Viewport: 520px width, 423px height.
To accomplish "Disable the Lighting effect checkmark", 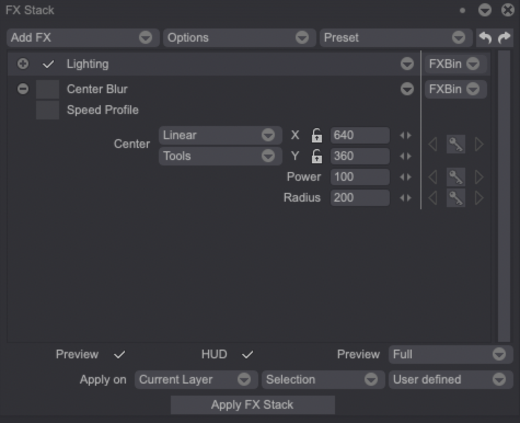I will point(48,64).
